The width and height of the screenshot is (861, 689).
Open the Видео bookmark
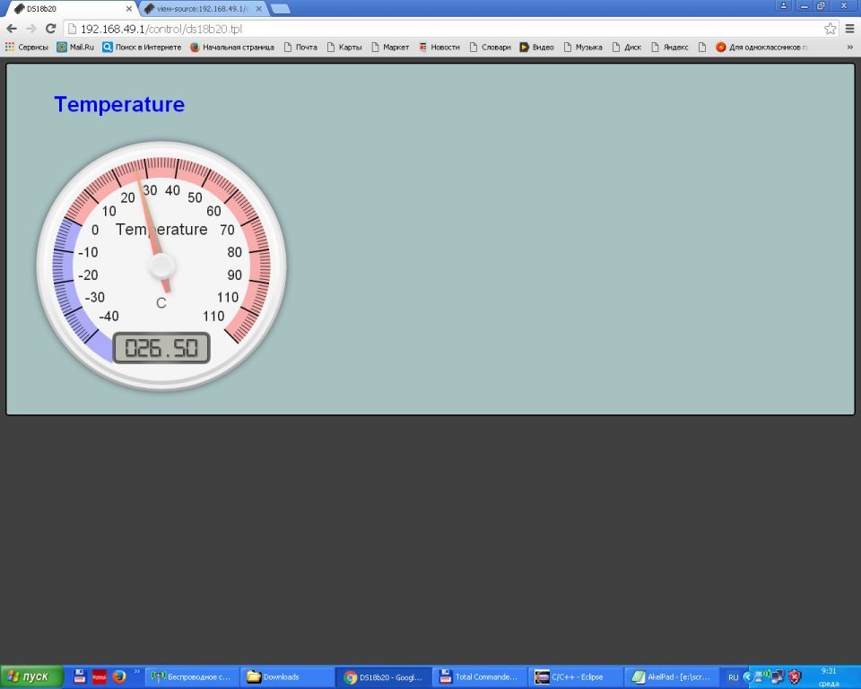point(537,48)
